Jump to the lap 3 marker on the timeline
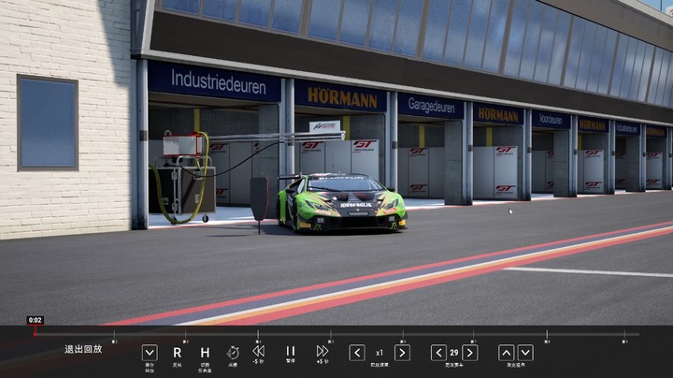 pos(185,335)
